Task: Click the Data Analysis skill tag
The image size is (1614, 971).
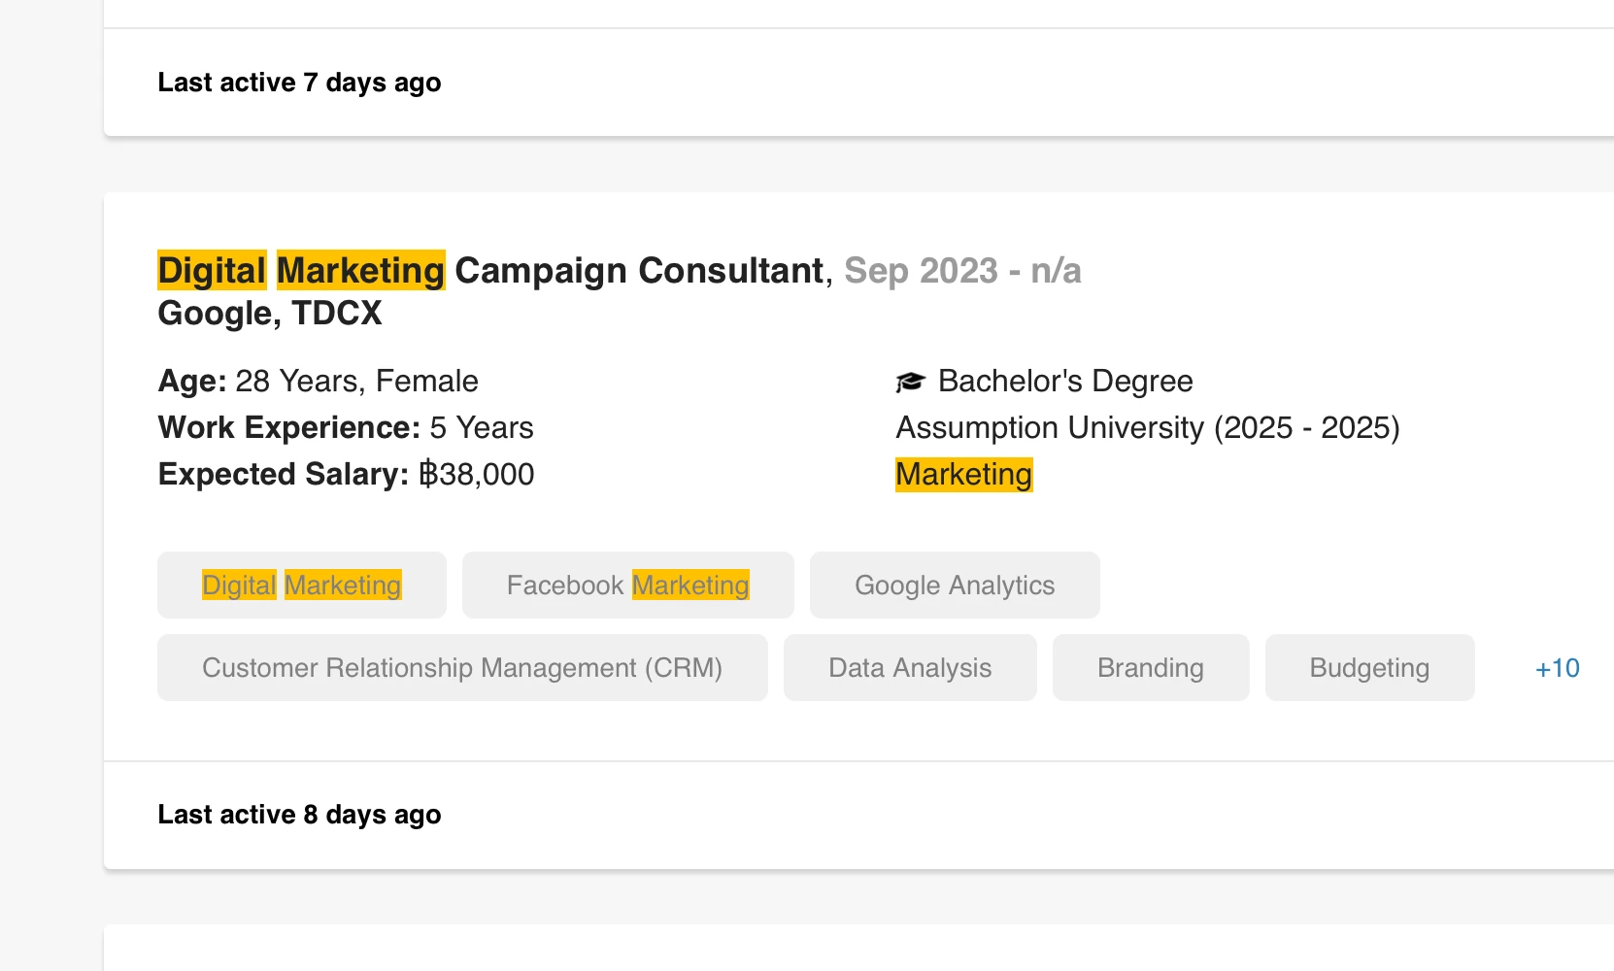Action: click(909, 668)
